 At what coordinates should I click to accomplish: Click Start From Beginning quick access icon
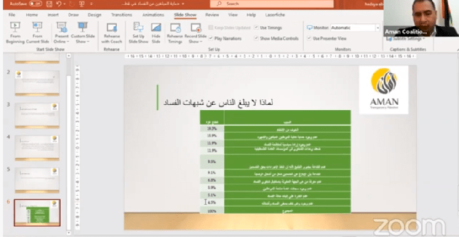tap(82, 4)
